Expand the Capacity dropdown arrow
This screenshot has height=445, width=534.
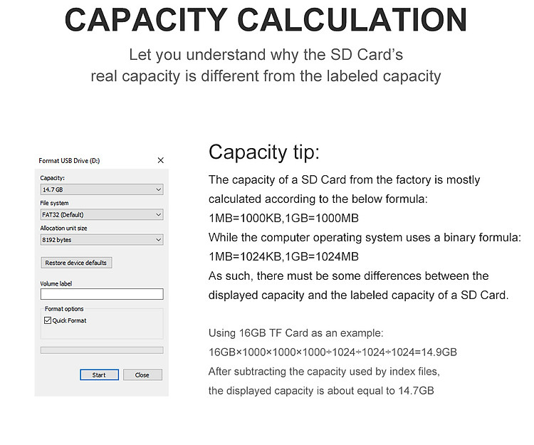[158, 190]
